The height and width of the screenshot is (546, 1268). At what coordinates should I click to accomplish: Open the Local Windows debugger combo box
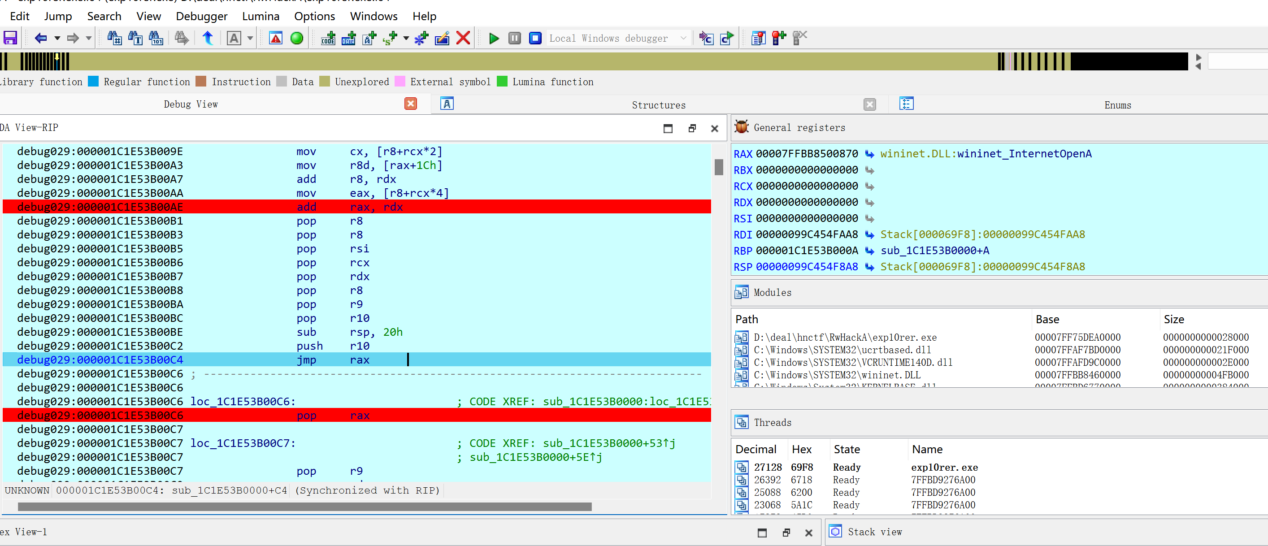[x=618, y=38]
